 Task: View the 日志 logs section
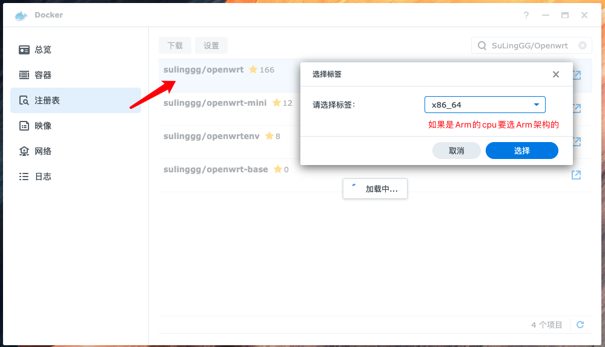click(x=76, y=177)
